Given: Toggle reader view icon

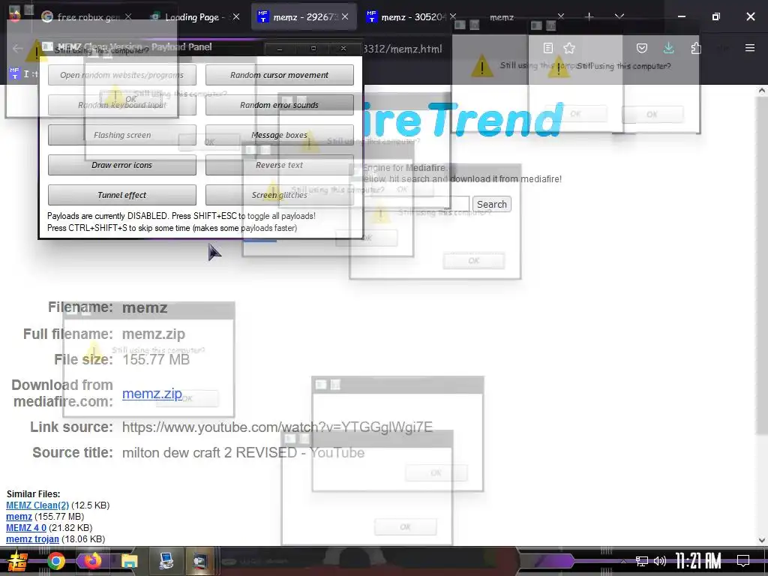Looking at the screenshot, I should [548, 48].
